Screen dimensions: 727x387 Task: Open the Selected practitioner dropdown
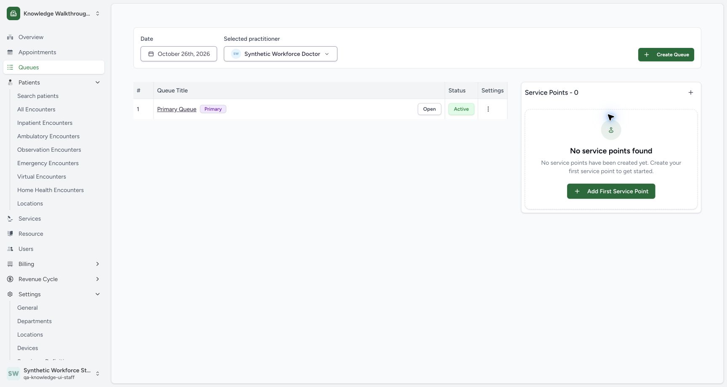point(281,54)
